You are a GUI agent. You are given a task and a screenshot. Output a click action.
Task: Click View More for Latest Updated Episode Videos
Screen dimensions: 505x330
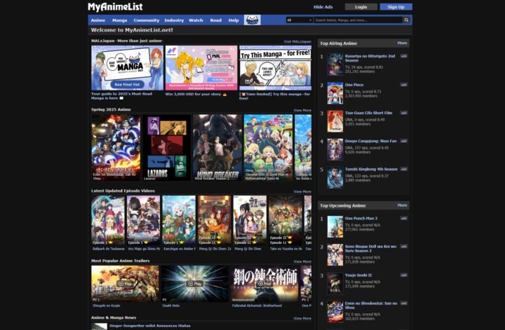point(302,192)
